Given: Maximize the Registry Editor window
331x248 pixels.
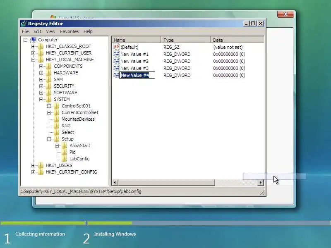Looking at the screenshot, I should click(x=253, y=24).
